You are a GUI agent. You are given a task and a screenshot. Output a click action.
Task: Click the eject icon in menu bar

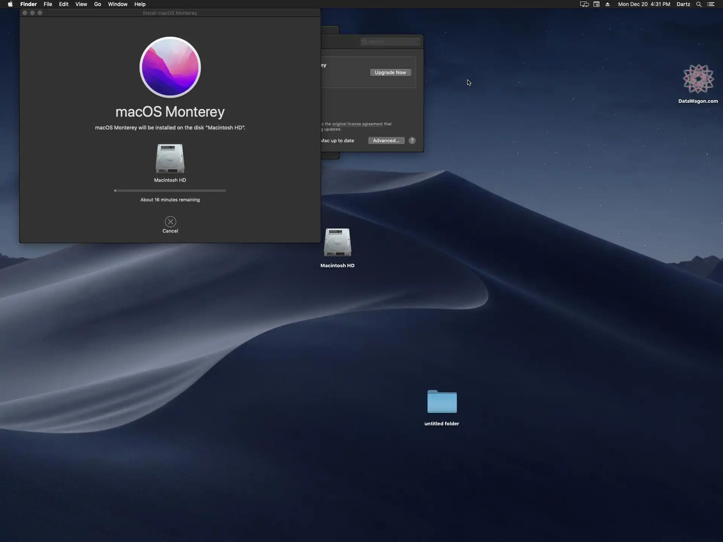pos(607,4)
